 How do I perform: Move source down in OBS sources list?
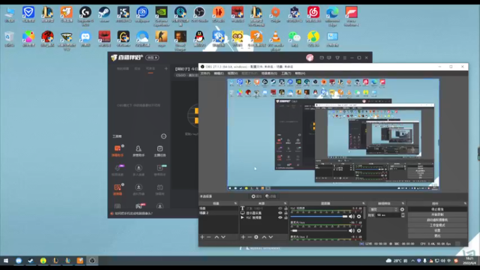point(271,237)
